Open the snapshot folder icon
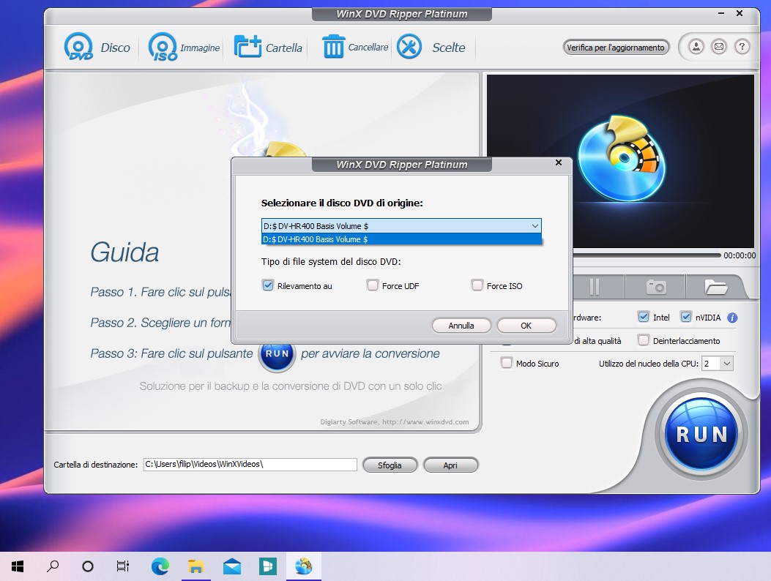The height and width of the screenshot is (581, 771). tap(716, 287)
